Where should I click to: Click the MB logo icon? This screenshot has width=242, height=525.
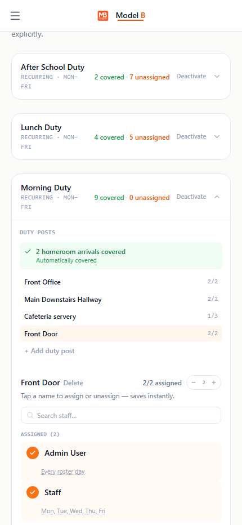(103, 16)
